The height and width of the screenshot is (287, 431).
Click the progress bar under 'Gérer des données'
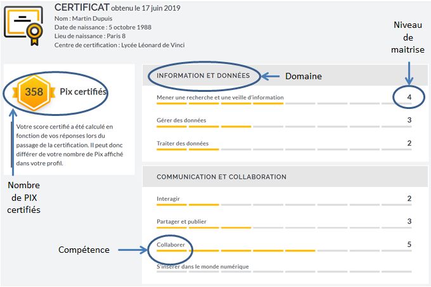click(x=284, y=127)
